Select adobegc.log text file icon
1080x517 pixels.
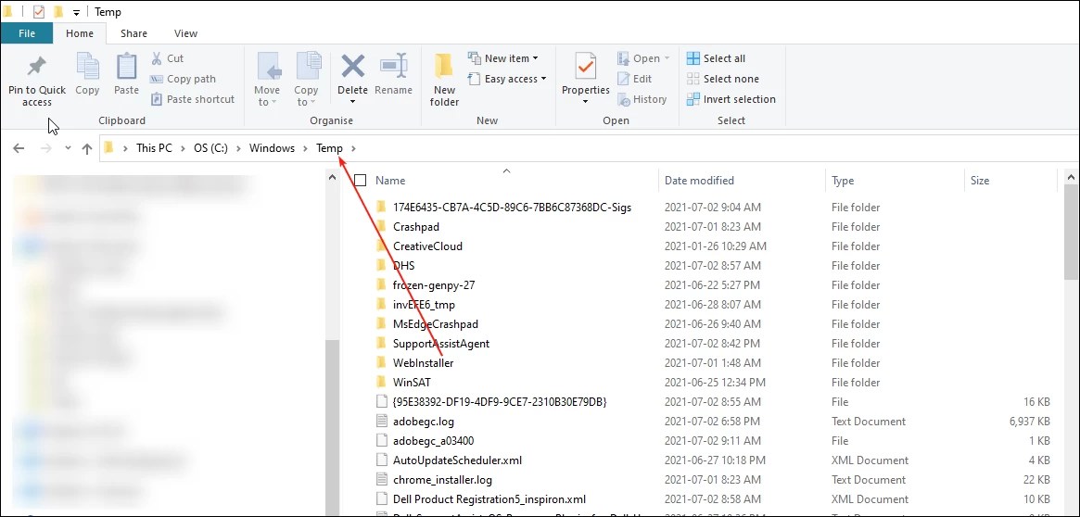382,422
